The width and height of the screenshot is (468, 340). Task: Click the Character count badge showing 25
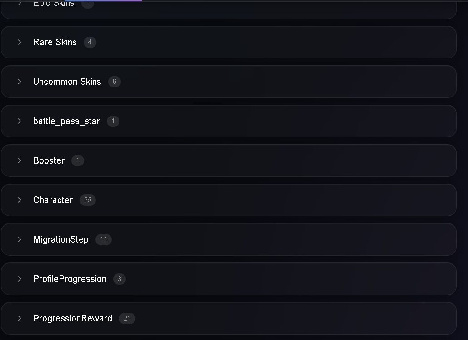(x=87, y=200)
